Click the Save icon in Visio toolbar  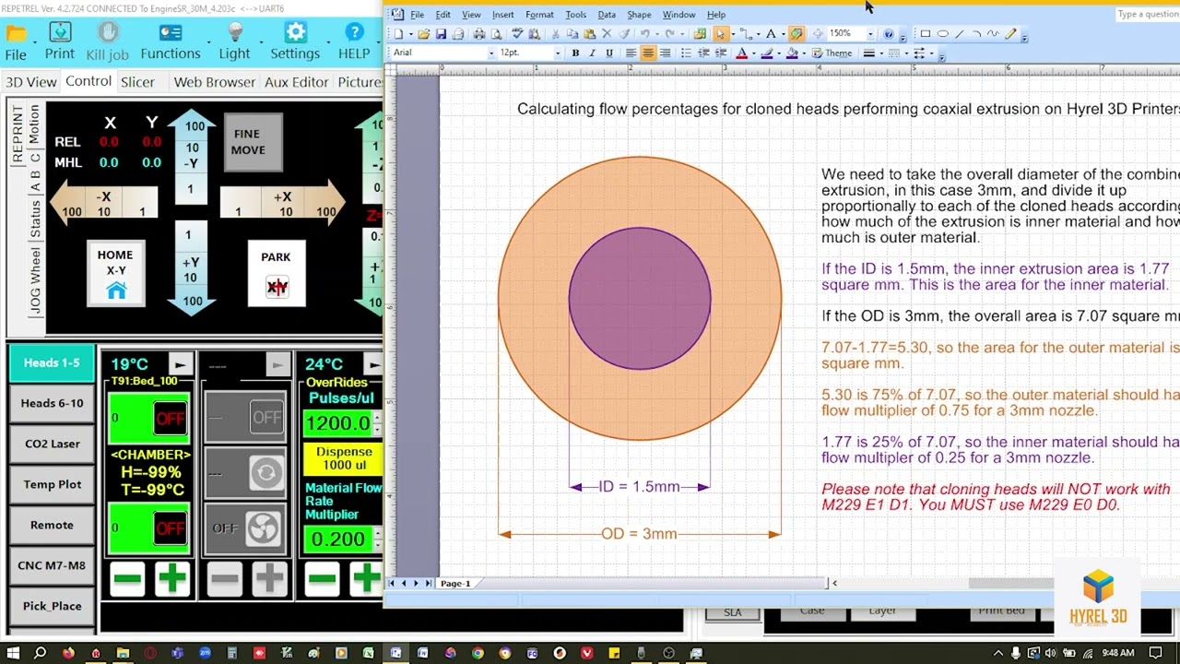coord(440,34)
